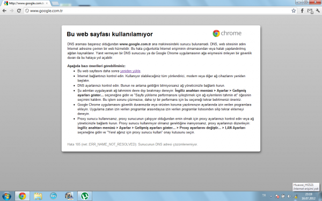Click 'Proxy ayarlarını değiştir...' bold text
The image size is (322, 201).
pyautogui.click(x=200, y=128)
